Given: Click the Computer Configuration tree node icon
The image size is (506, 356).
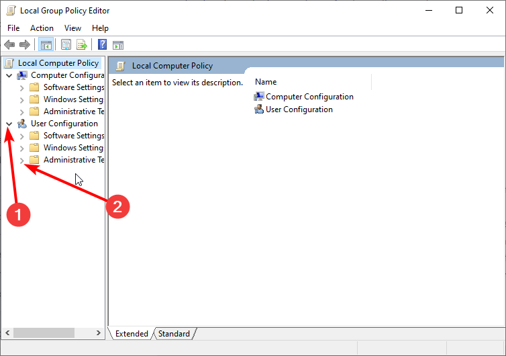Looking at the screenshot, I should [22, 76].
